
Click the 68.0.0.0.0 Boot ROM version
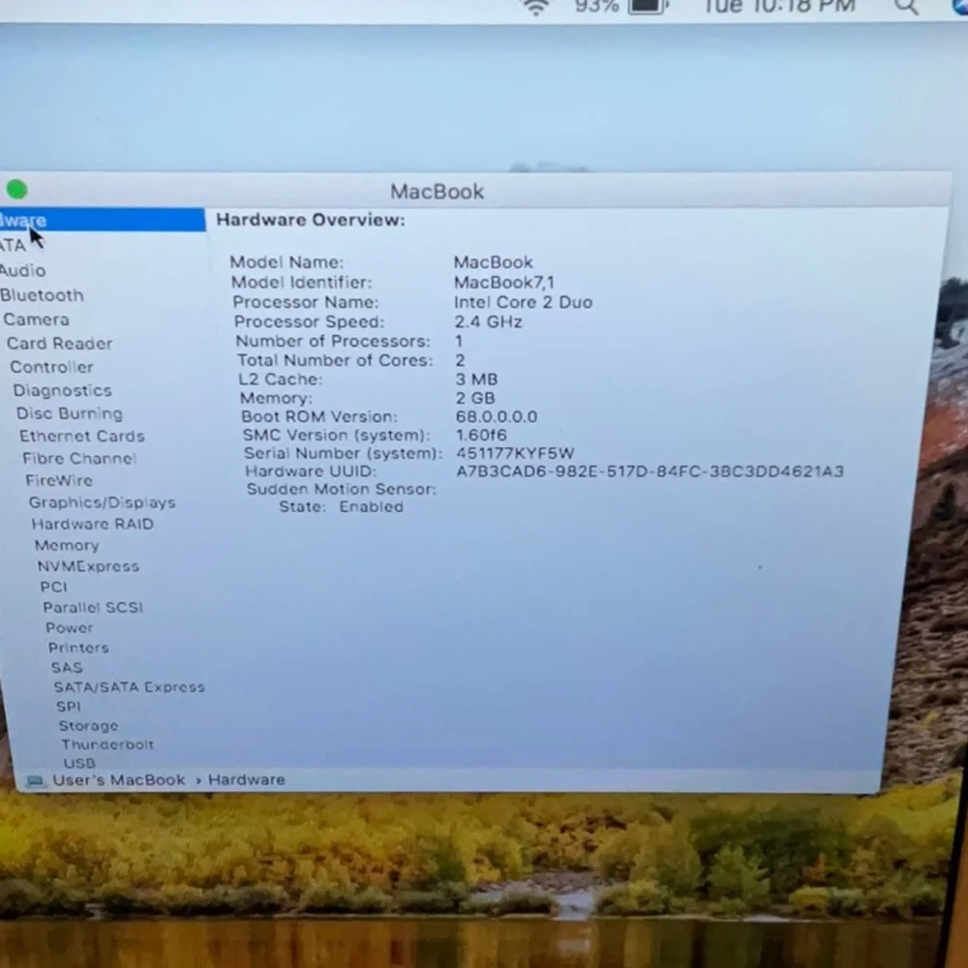pos(497,416)
